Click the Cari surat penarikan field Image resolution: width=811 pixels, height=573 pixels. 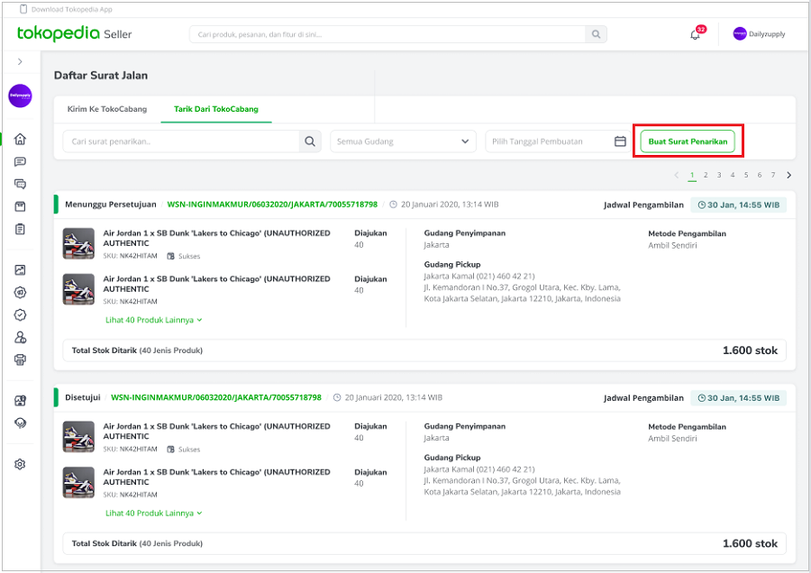(181, 141)
